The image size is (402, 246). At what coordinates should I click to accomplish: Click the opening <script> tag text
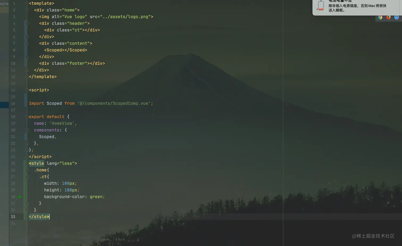[39, 90]
